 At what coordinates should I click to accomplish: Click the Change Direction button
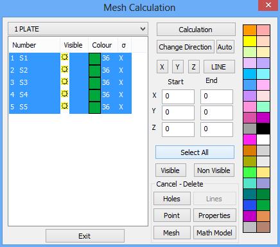point(185,47)
